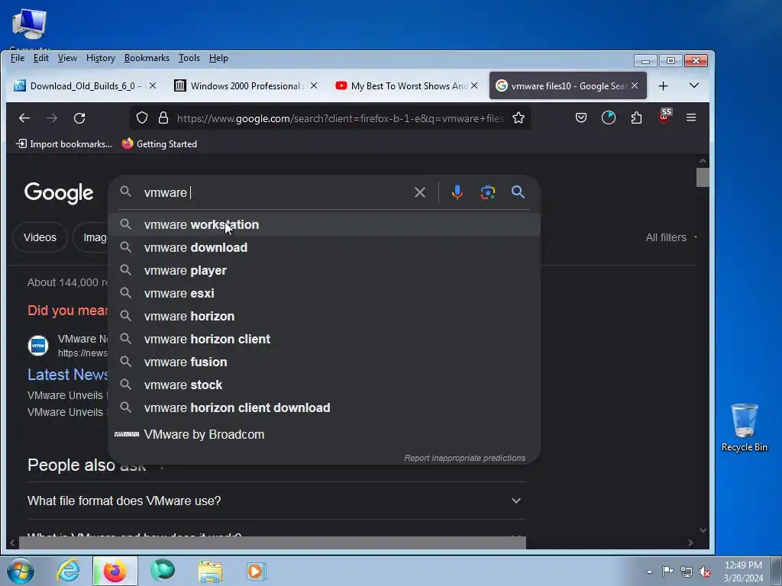Open Import bookmarks item
Viewport: 782px width, 586px height.
tap(64, 144)
